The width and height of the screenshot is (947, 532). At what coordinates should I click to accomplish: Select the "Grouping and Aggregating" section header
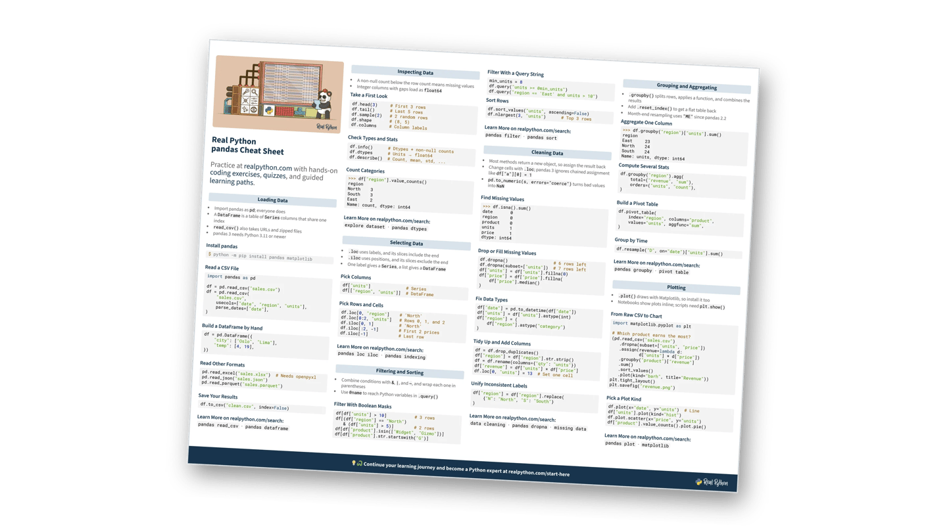pos(687,87)
